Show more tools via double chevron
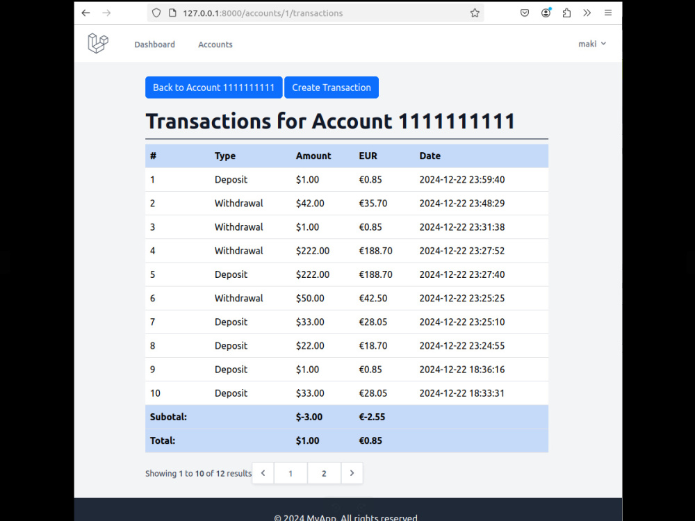This screenshot has height=521, width=695. click(x=587, y=13)
